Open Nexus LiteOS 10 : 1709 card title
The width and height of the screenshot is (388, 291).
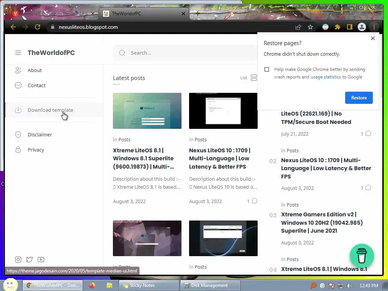point(220,158)
